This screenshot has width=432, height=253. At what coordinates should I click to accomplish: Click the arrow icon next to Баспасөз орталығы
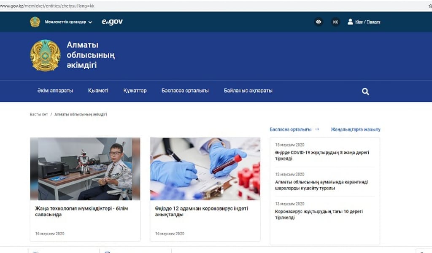click(317, 129)
